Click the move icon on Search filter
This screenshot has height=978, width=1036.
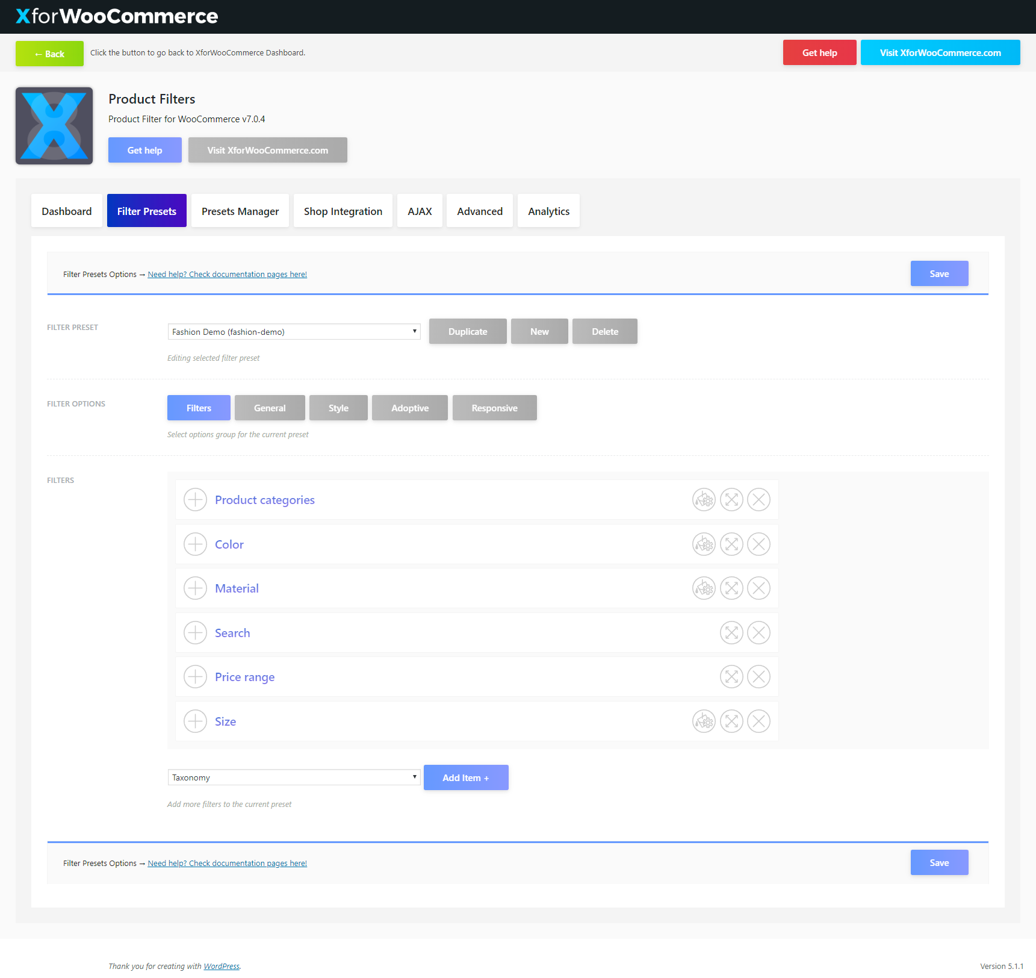pos(731,633)
